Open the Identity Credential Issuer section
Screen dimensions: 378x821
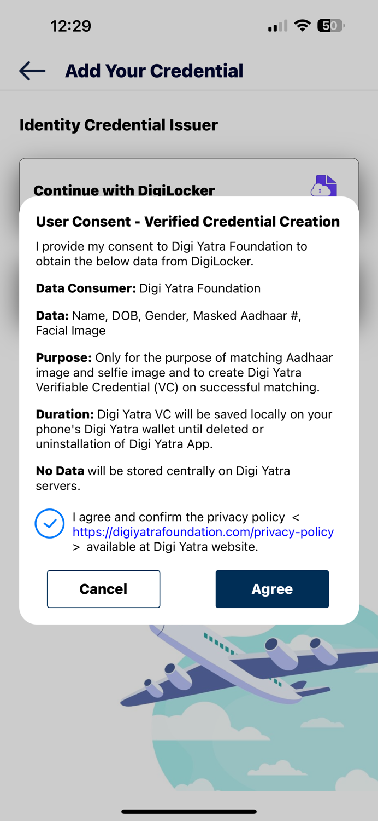(118, 125)
